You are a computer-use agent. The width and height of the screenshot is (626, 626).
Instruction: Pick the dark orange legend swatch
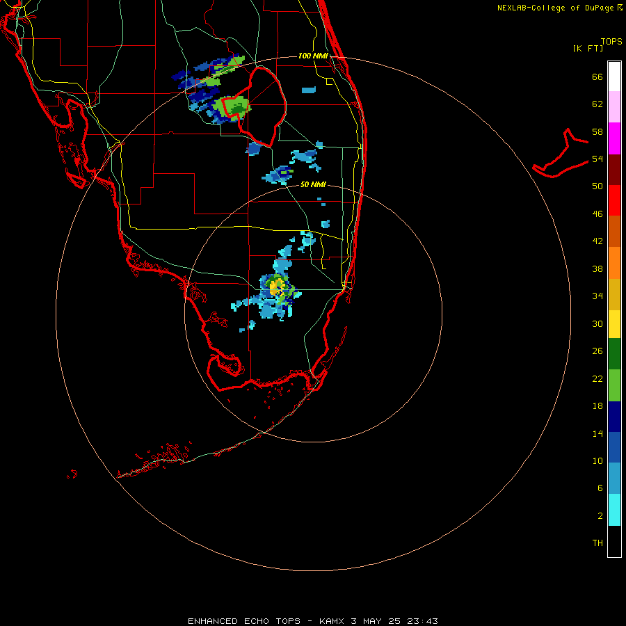coord(614,231)
